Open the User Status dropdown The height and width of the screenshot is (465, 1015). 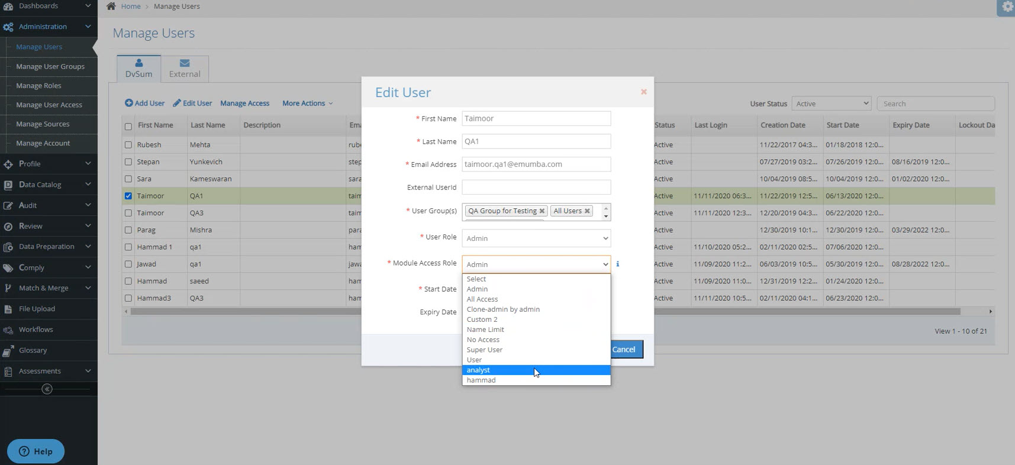click(x=832, y=104)
